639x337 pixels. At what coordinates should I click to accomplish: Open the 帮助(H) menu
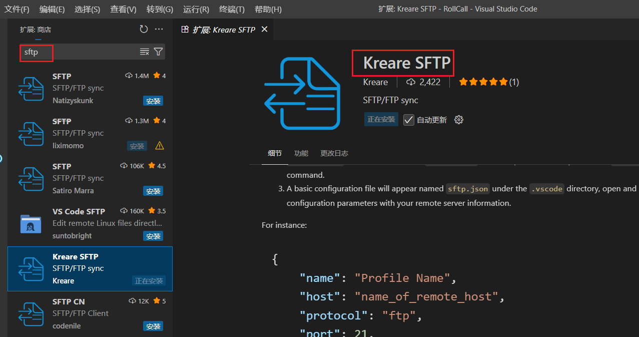point(268,9)
